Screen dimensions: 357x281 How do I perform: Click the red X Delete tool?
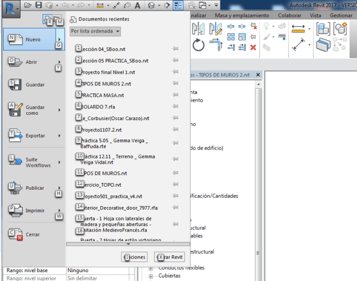253,47
